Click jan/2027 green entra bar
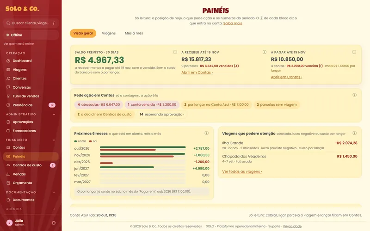370x231 pixels. point(127,167)
